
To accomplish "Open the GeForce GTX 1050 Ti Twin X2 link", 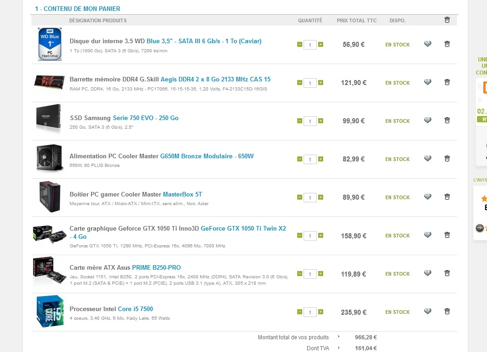I will 243,228.
